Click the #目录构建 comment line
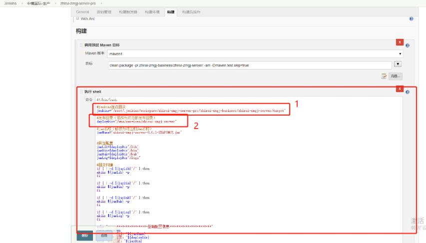 [105, 165]
